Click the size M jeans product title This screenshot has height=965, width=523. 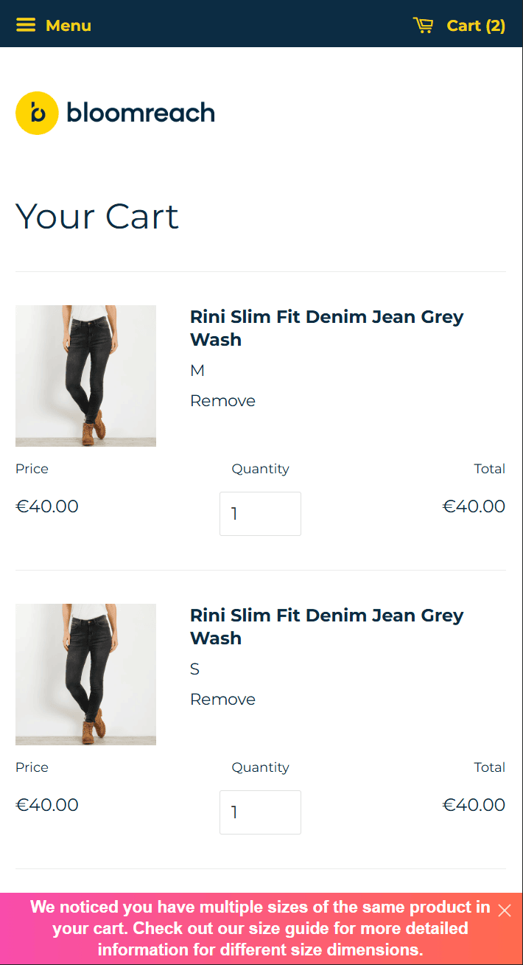pos(326,328)
